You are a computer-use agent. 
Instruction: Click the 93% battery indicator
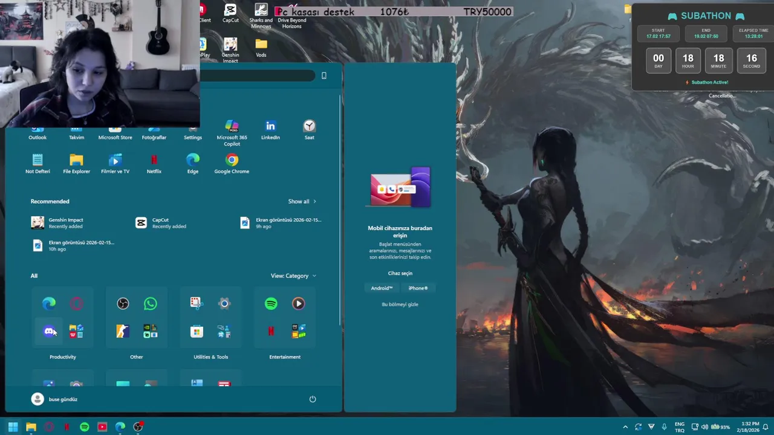pyautogui.click(x=720, y=427)
